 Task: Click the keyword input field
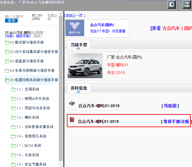point(14,17)
